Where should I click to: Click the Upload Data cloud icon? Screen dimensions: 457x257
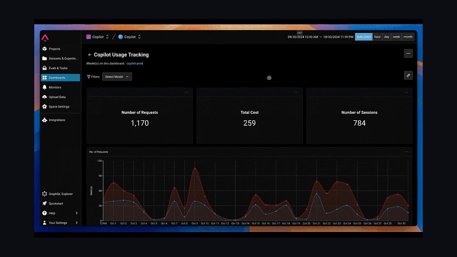45,97
